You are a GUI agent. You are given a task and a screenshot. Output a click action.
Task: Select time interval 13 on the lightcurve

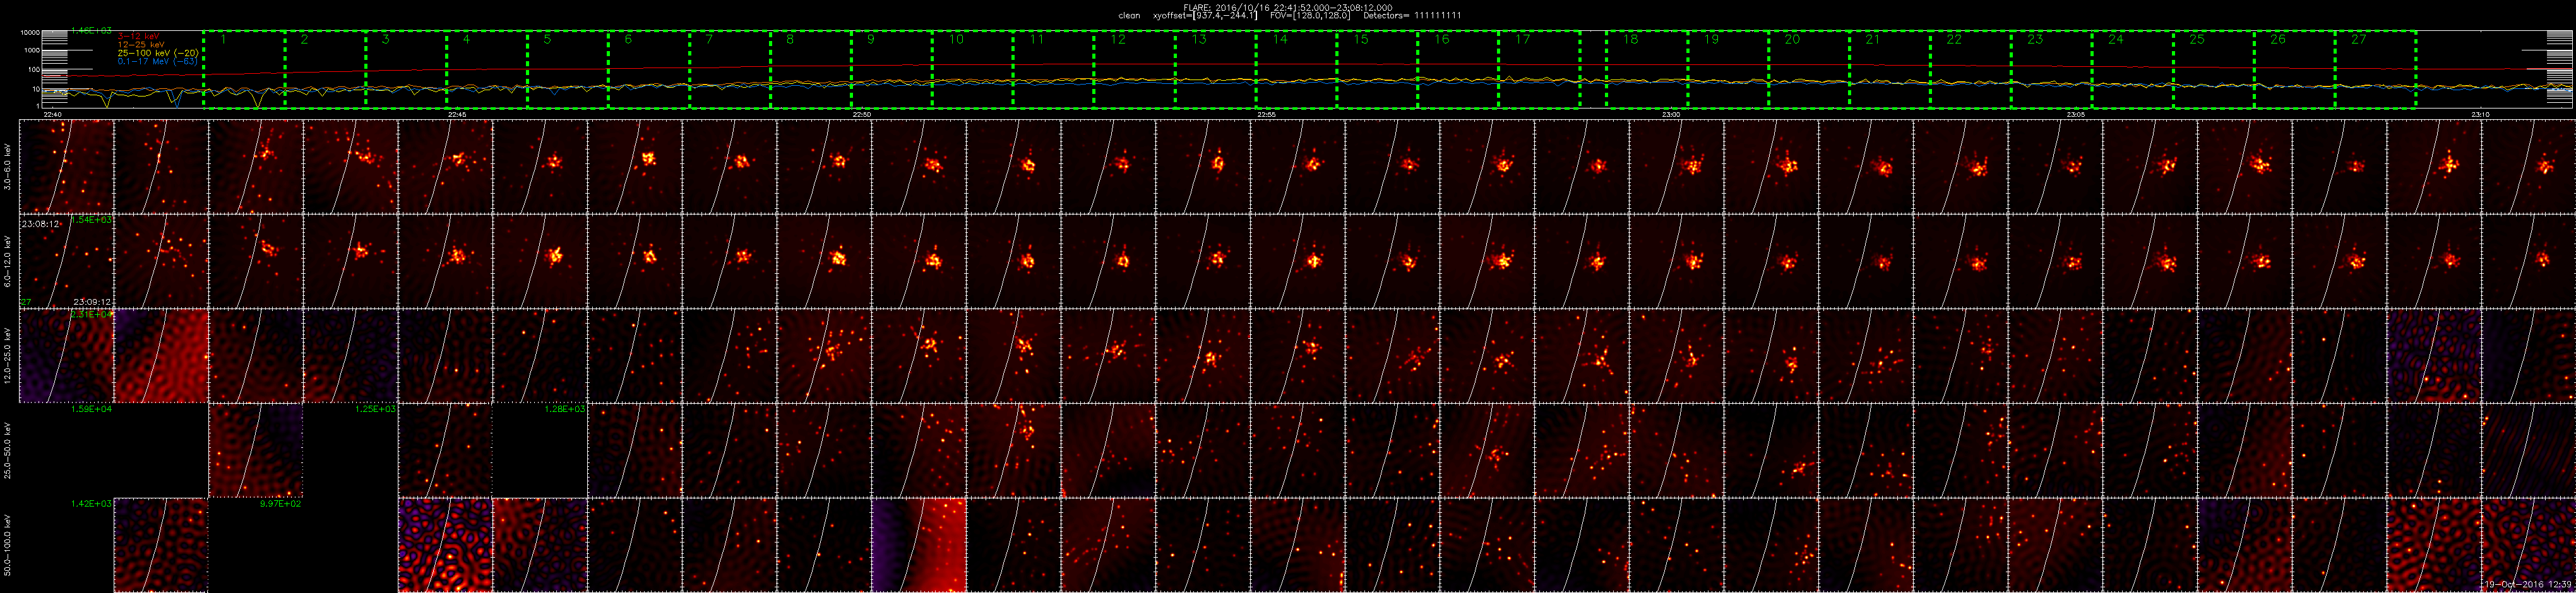tap(1216, 69)
